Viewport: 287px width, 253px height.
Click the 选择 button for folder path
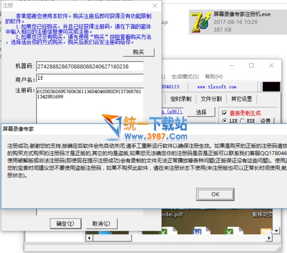(x=201, y=112)
